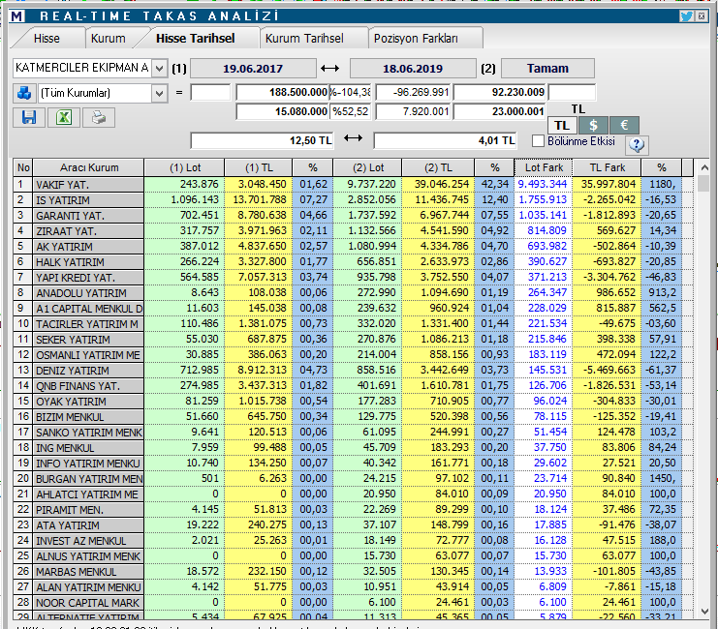Go to Pozisyon Farkları tab
Viewport: 718px width, 629px height.
point(416,39)
